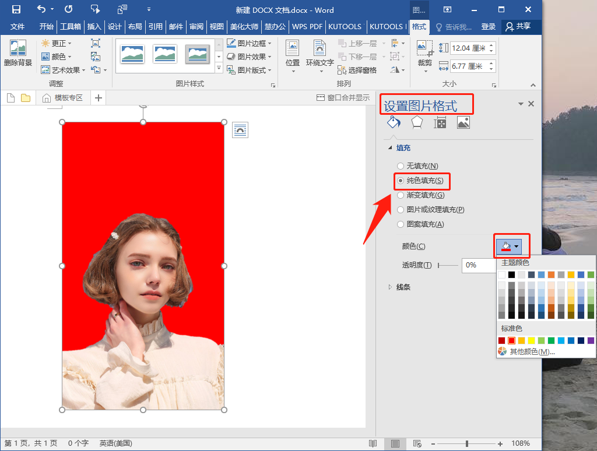
Task: Click the Align objects icon
Action: (x=398, y=43)
